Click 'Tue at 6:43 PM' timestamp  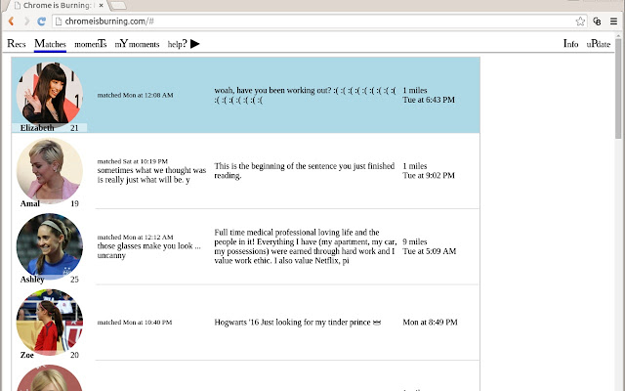429,100
